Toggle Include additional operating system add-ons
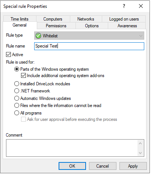This screenshot has height=174, width=151. (23, 76)
